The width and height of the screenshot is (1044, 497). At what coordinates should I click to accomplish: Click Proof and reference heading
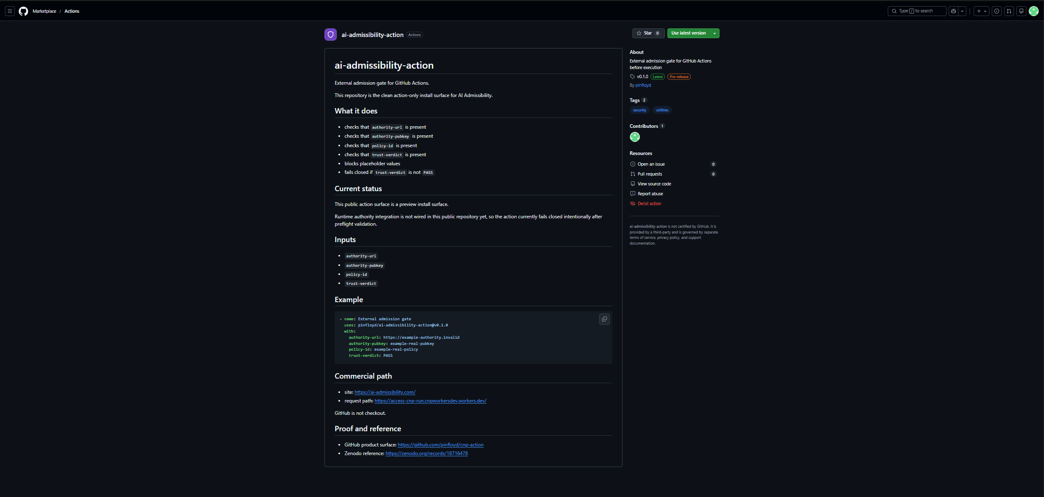tap(368, 429)
